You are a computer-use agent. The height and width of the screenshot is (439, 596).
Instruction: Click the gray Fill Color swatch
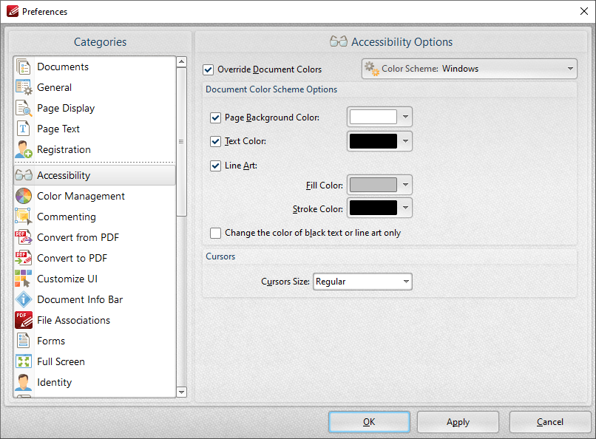(373, 185)
